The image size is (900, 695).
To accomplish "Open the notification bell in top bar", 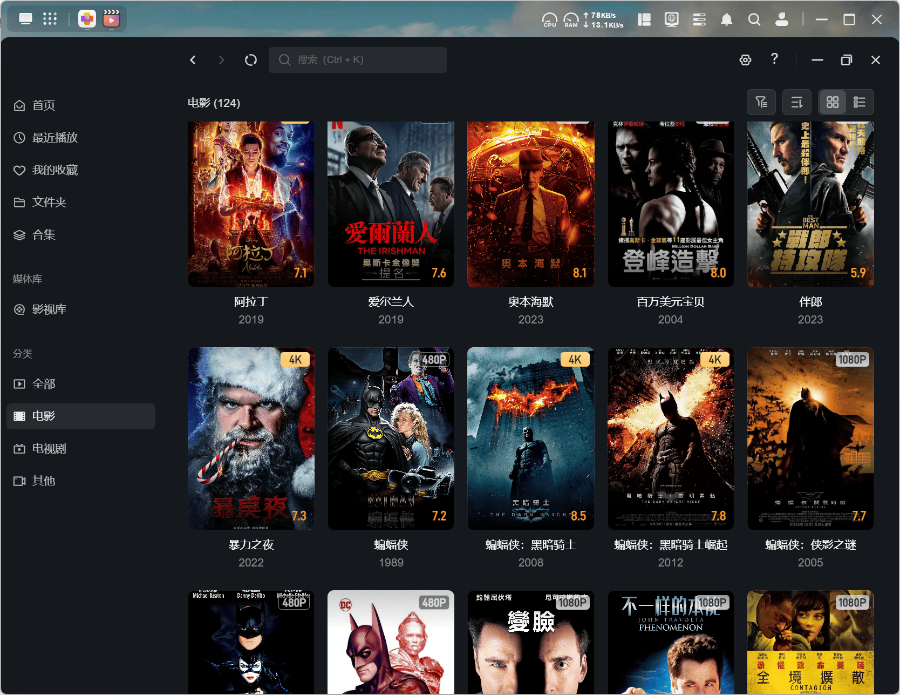I will [727, 20].
